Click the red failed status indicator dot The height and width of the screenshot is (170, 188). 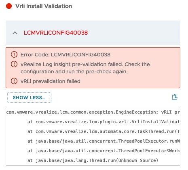tap(9, 6)
